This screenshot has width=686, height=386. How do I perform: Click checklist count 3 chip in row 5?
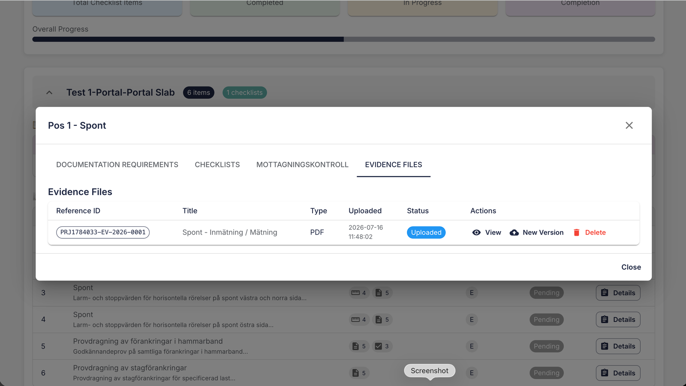(x=382, y=346)
